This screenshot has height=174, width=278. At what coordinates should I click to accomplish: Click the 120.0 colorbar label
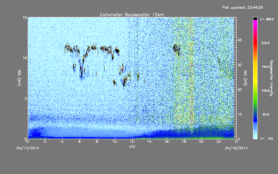click(265, 91)
